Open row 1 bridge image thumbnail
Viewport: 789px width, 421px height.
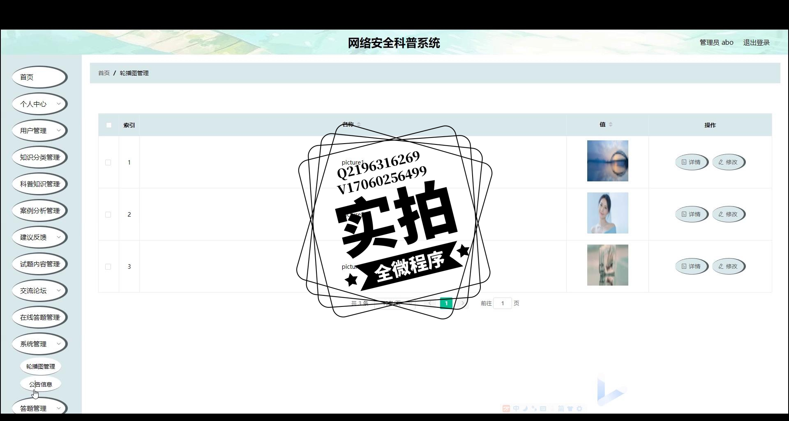(x=607, y=161)
